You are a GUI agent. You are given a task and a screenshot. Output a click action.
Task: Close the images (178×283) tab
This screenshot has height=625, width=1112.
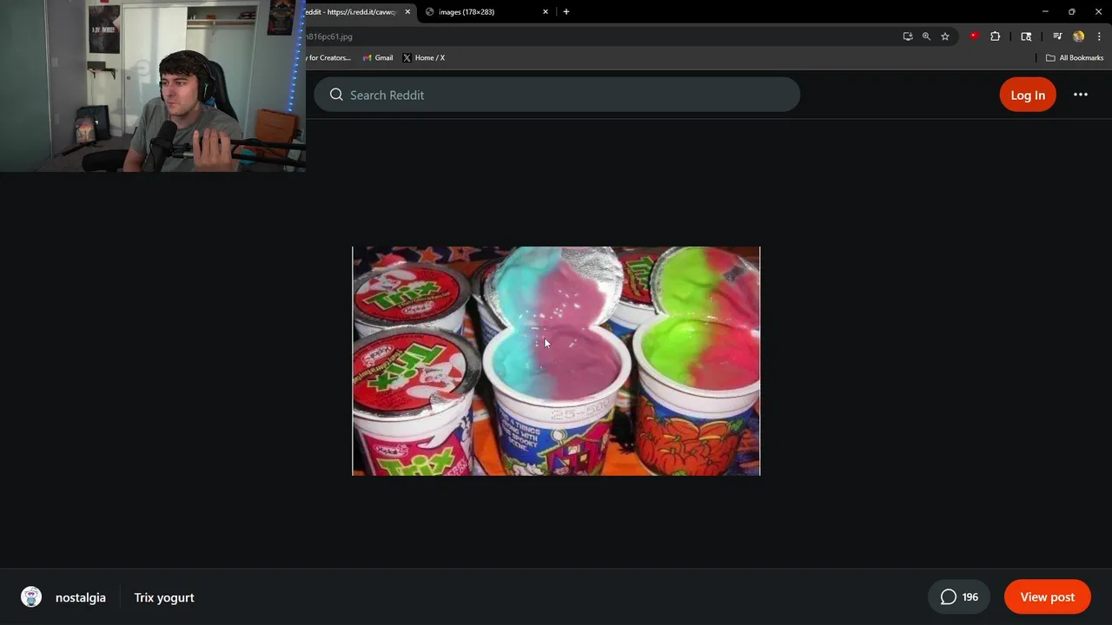click(546, 12)
